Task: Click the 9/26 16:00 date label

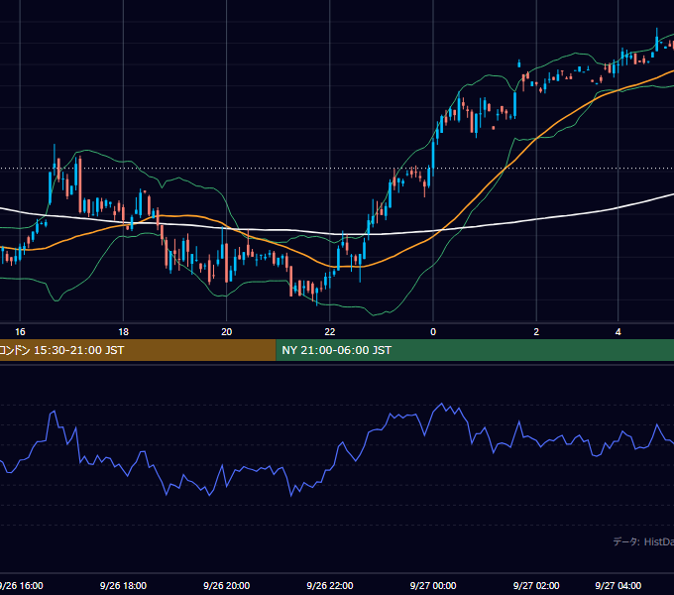Action: 22,585
